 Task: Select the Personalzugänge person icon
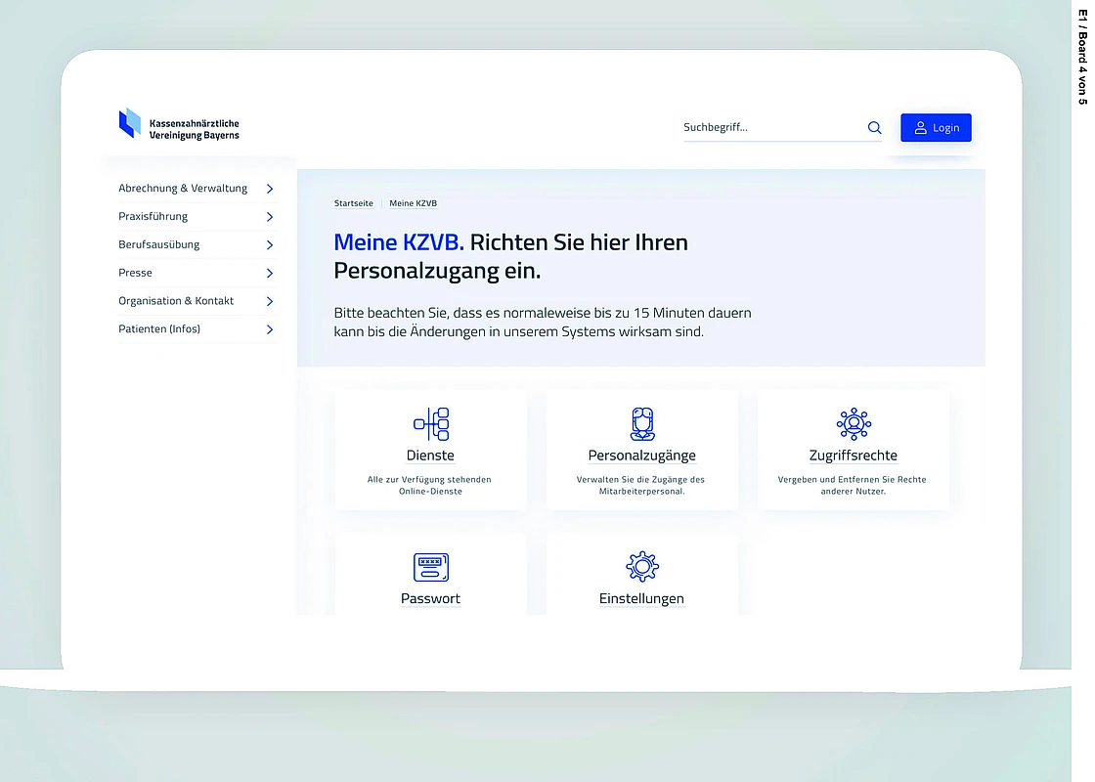[642, 424]
